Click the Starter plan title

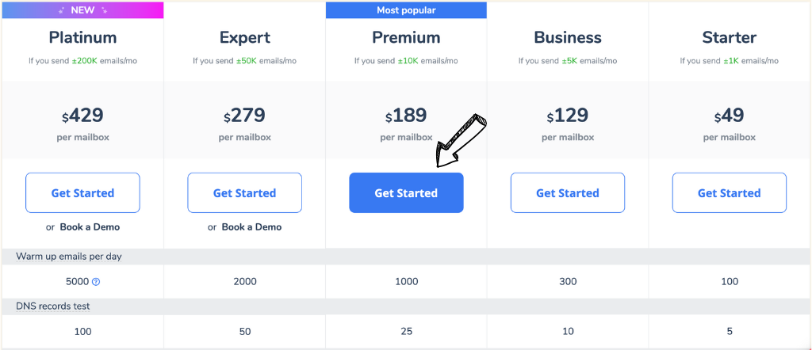[730, 38]
